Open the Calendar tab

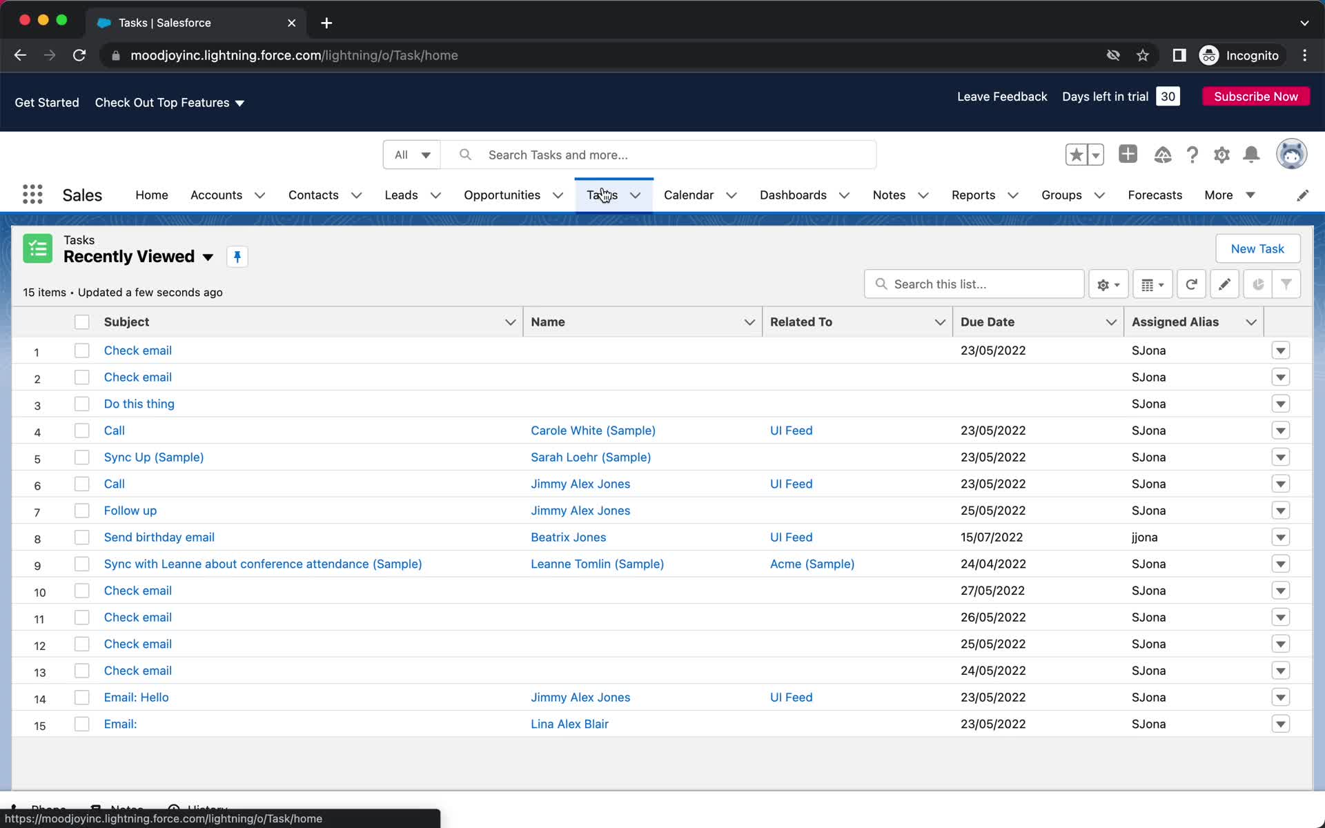point(689,195)
